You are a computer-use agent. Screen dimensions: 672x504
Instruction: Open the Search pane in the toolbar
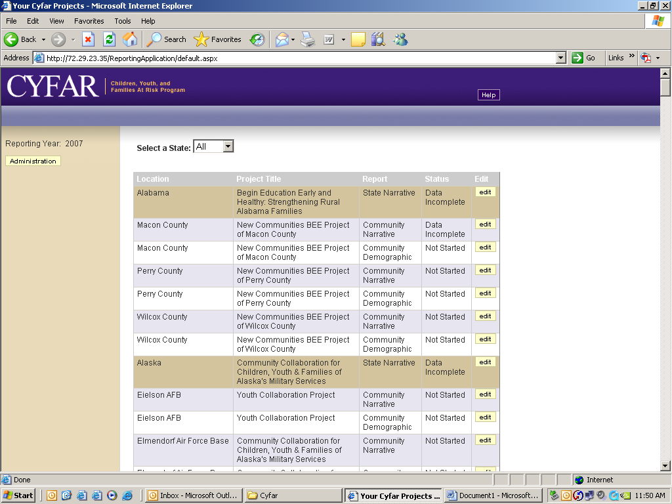pos(167,39)
